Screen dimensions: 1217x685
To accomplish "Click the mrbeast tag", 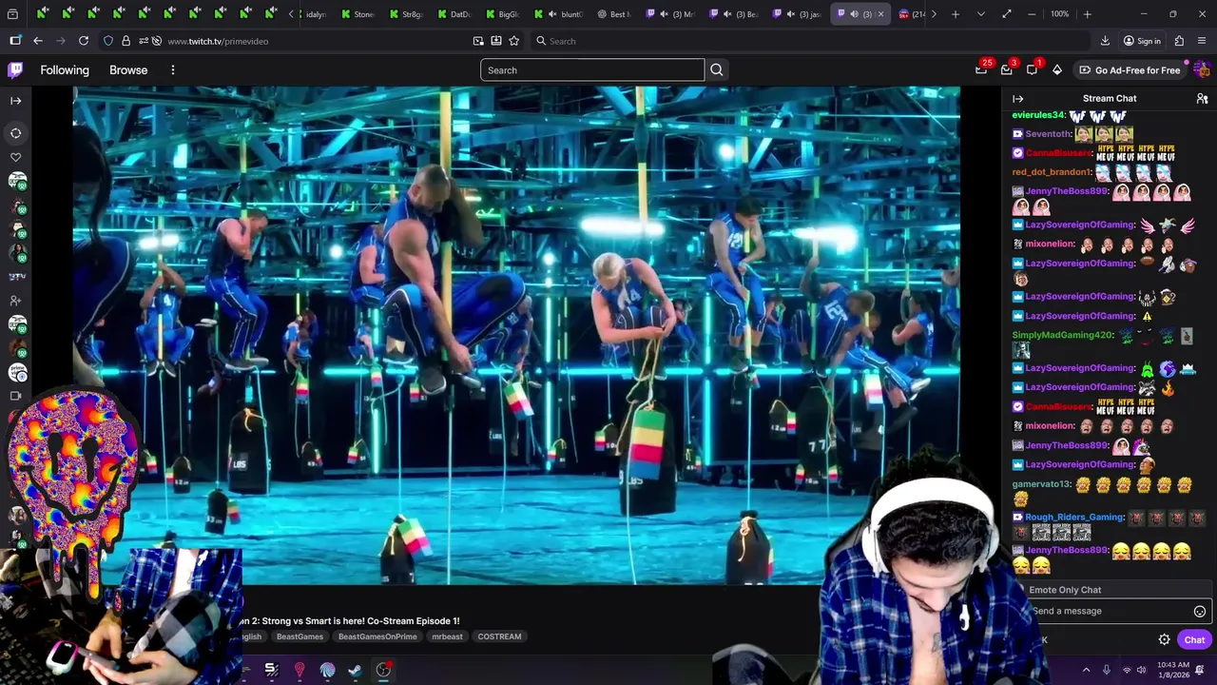I will click(447, 636).
